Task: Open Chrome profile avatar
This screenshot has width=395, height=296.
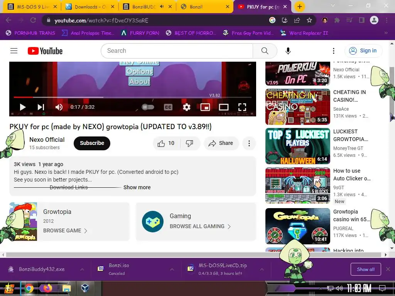Action: tap(374, 20)
